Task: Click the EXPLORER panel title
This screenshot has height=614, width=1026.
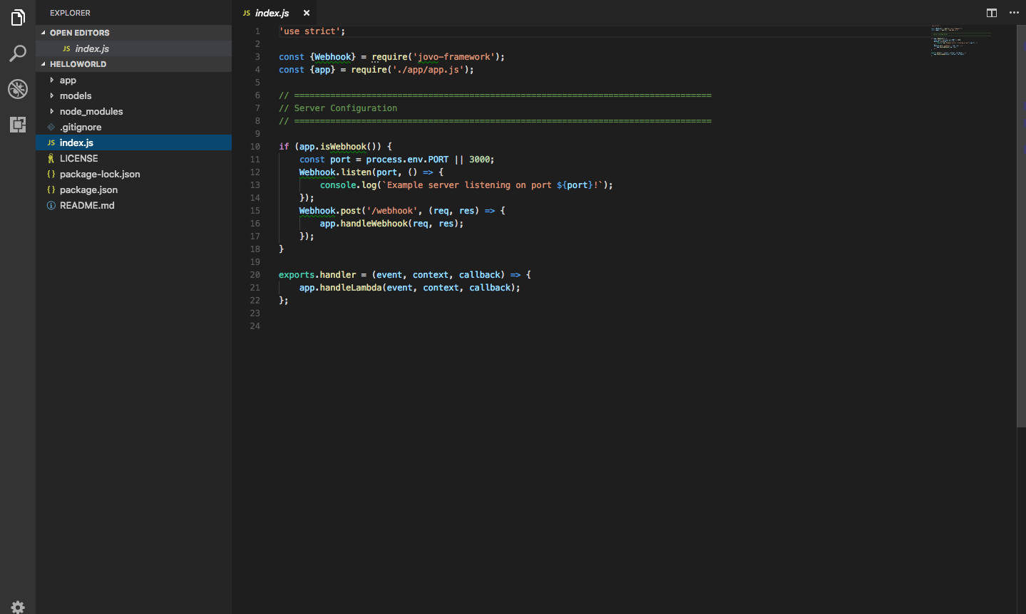Action: (x=70, y=13)
